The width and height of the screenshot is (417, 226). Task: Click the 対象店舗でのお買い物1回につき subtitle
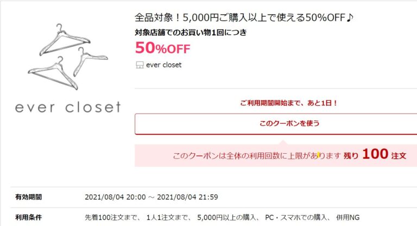191,33
